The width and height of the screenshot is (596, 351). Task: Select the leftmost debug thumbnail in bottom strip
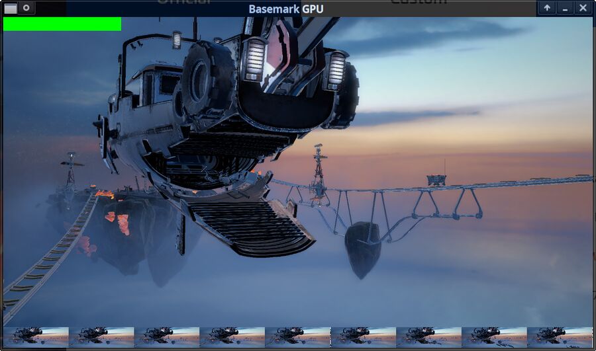click(36, 337)
